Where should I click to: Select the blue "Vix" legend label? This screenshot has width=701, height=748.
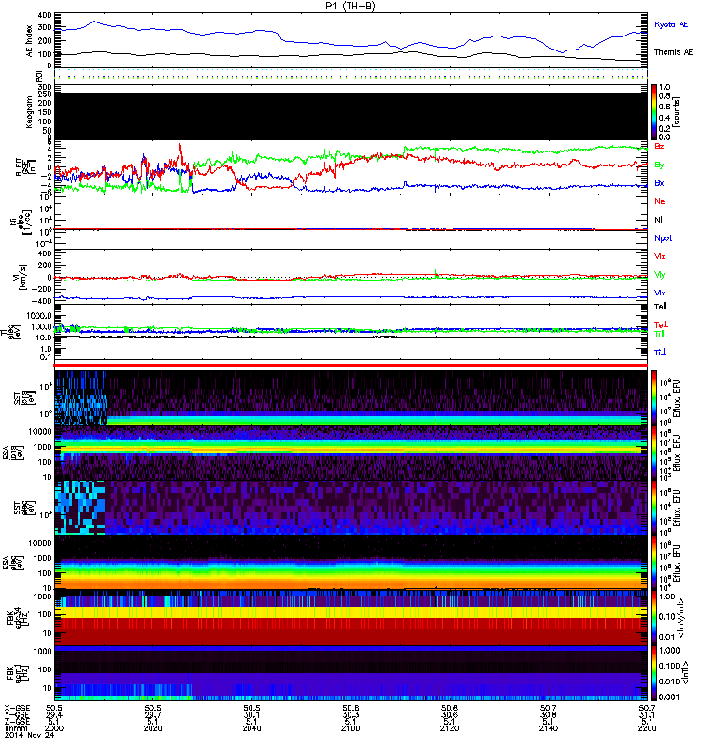coord(660,293)
